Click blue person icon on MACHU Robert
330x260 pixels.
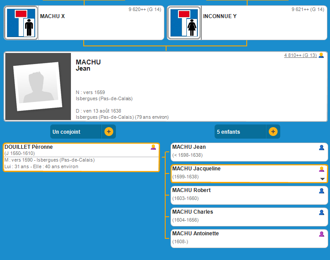pos(322,191)
